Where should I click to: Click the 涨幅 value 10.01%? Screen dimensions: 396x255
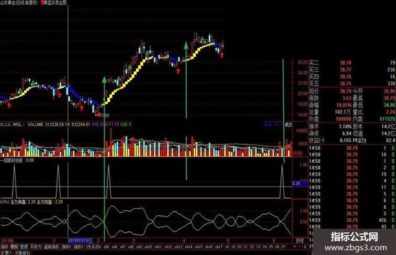[344, 105]
